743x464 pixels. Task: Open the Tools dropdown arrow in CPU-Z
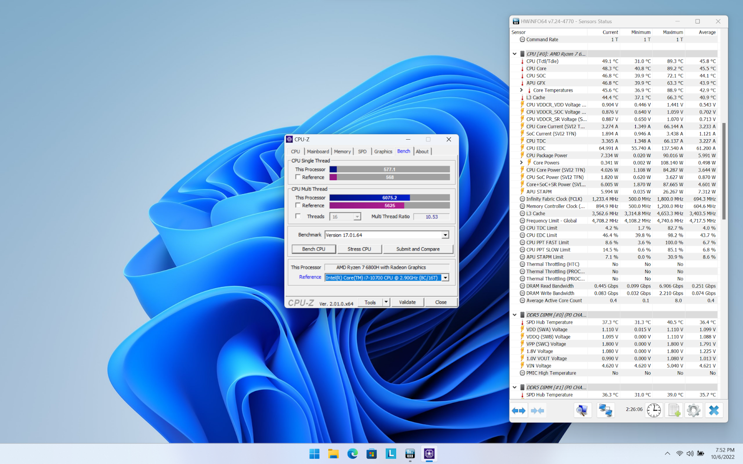(x=385, y=302)
